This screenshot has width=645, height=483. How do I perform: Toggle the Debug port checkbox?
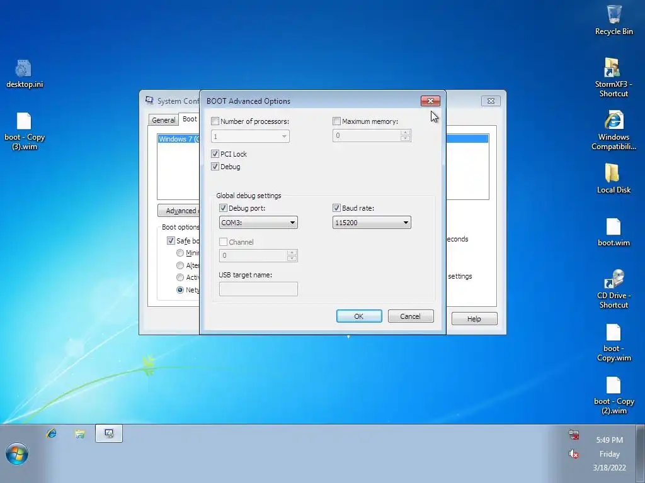(x=223, y=208)
